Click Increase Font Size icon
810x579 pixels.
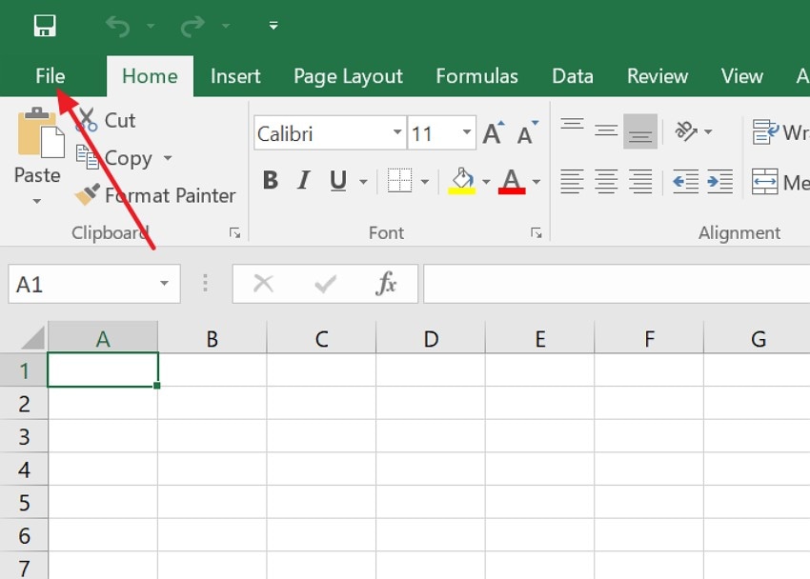(x=492, y=131)
